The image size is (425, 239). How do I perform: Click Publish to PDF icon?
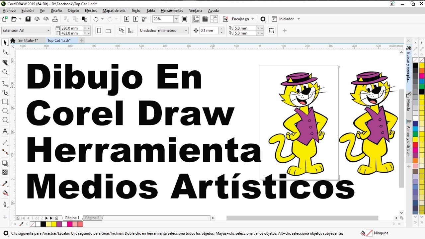click(x=144, y=19)
